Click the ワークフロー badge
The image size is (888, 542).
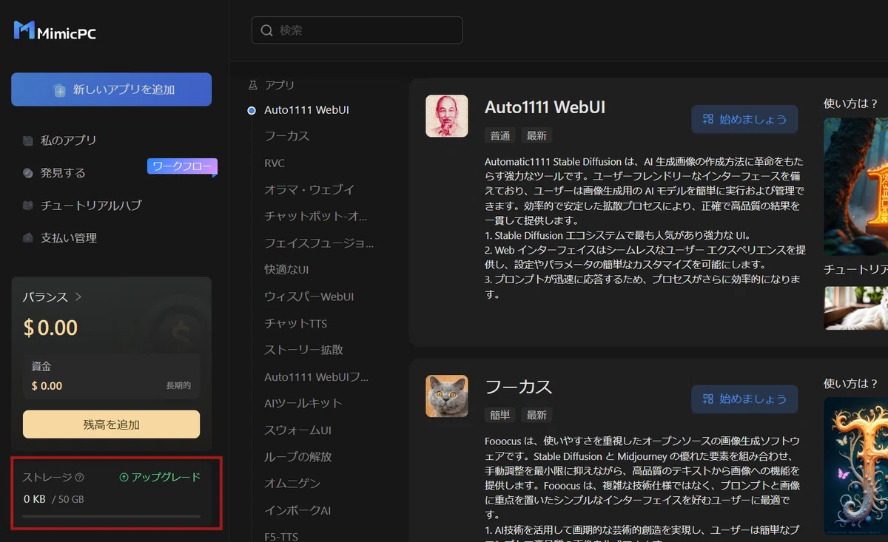pyautogui.click(x=182, y=166)
